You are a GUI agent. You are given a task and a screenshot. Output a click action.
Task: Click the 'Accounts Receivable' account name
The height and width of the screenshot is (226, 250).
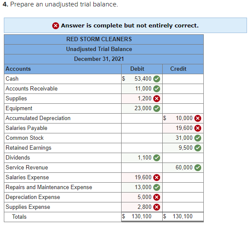click(32, 89)
